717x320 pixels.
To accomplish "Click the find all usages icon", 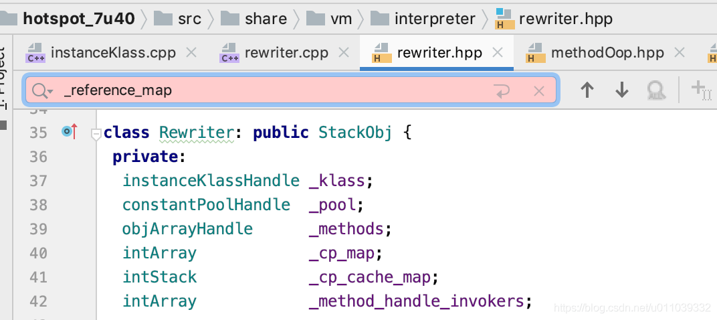I will point(657,90).
